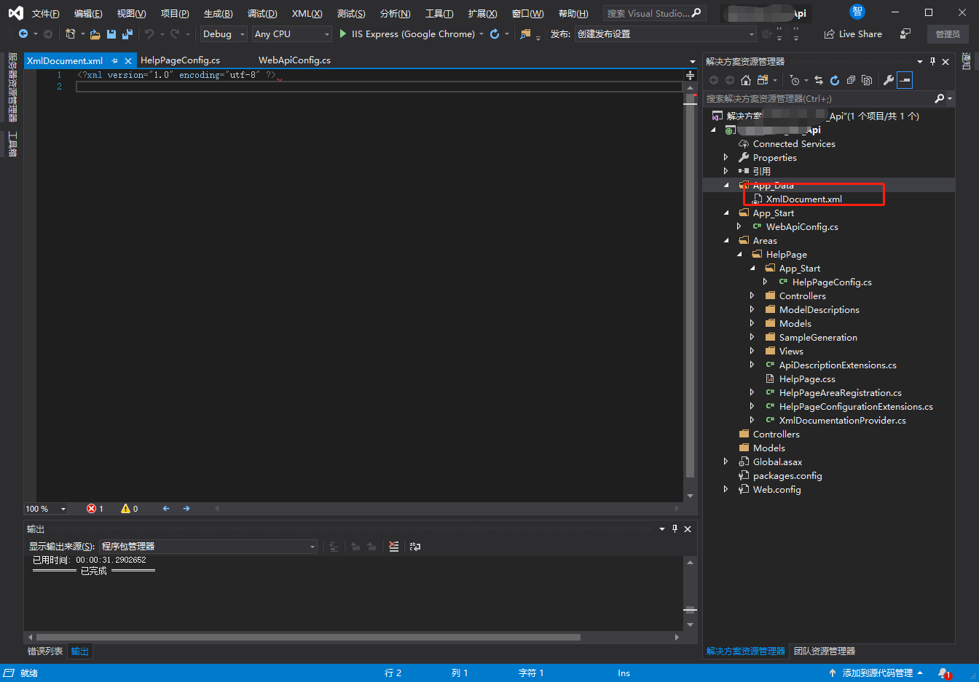Click the Output panel horizontal scrollbar
Image resolution: width=979 pixels, height=682 pixels.
point(309,637)
